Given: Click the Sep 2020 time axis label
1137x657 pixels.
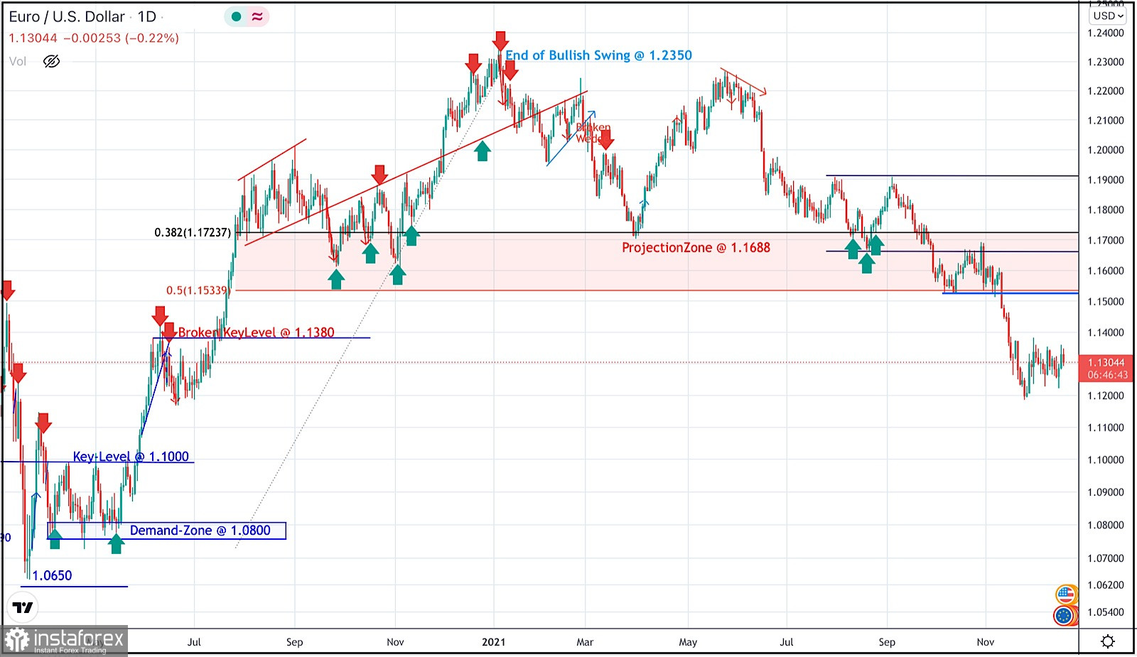Looking at the screenshot, I should pyautogui.click(x=294, y=642).
